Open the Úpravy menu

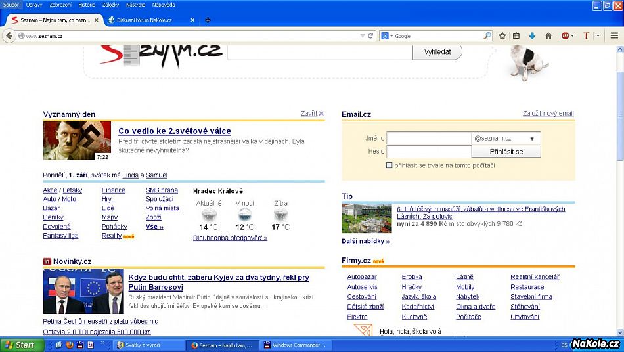[x=34, y=5]
